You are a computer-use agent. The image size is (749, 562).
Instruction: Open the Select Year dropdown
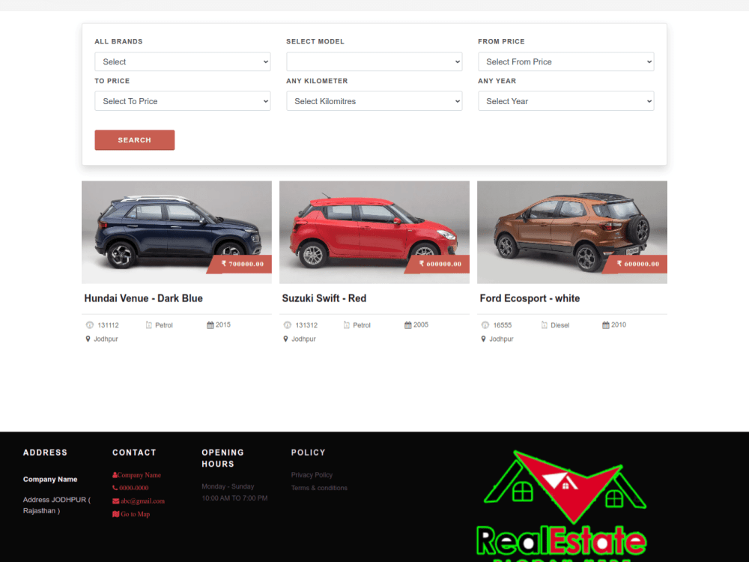[x=566, y=101]
